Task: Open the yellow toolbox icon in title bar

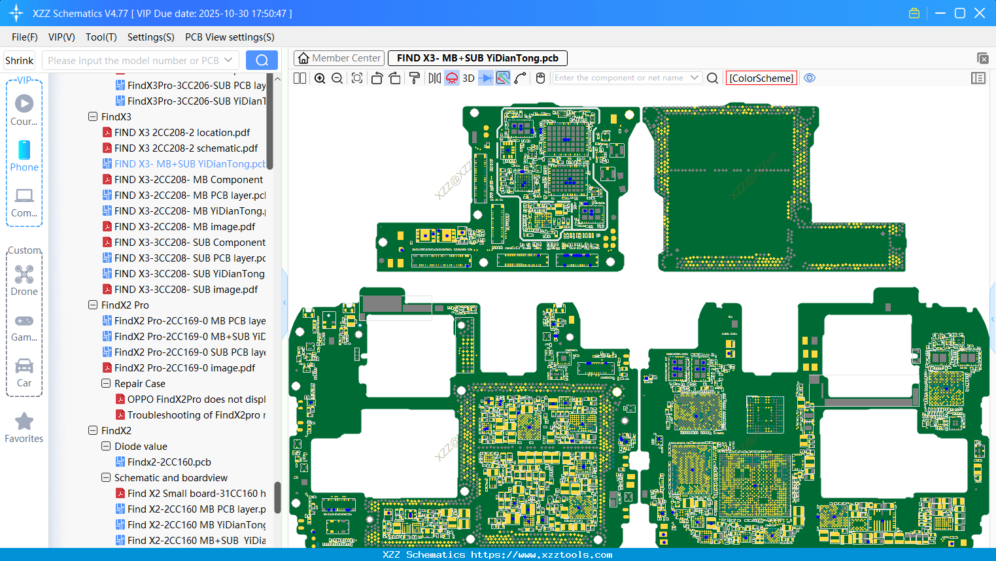Action: point(914,13)
